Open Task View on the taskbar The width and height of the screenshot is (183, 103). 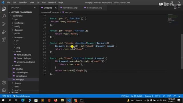16,100
